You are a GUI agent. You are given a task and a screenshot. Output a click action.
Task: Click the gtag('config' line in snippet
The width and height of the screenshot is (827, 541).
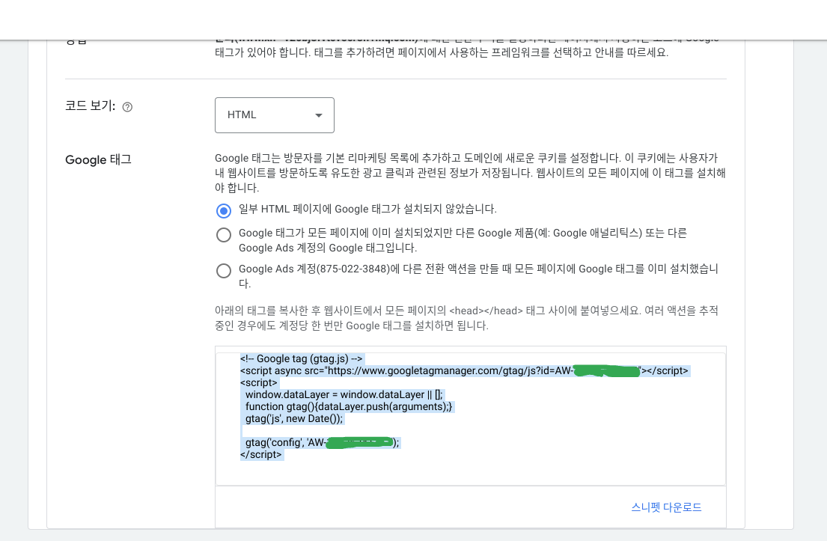pyautogui.click(x=322, y=442)
